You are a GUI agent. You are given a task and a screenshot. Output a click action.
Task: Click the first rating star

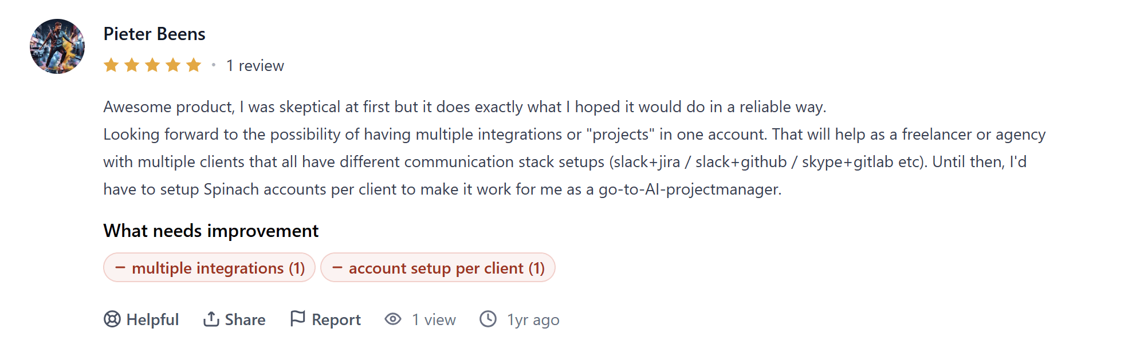pyautogui.click(x=111, y=65)
